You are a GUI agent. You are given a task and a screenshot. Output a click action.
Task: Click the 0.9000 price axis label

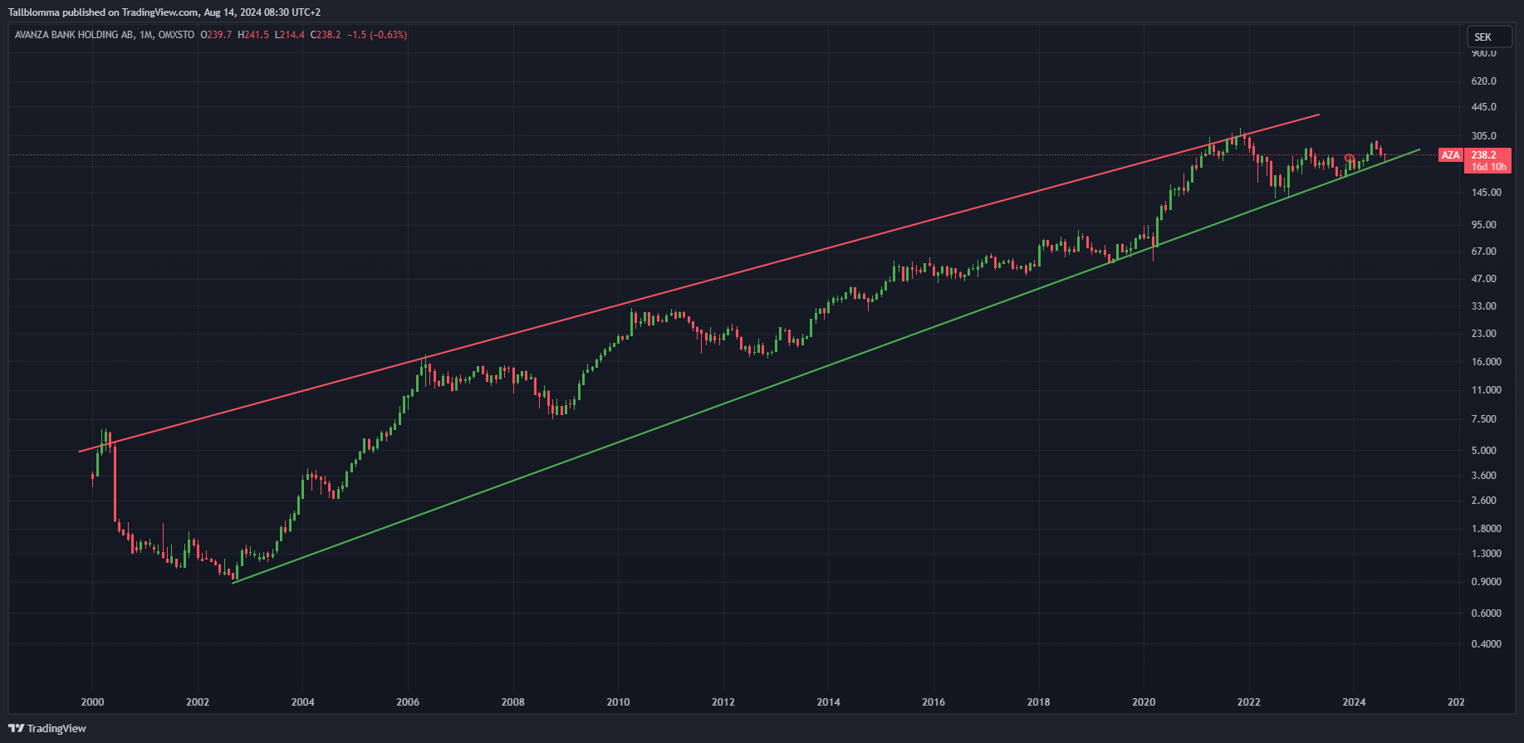[1486, 582]
